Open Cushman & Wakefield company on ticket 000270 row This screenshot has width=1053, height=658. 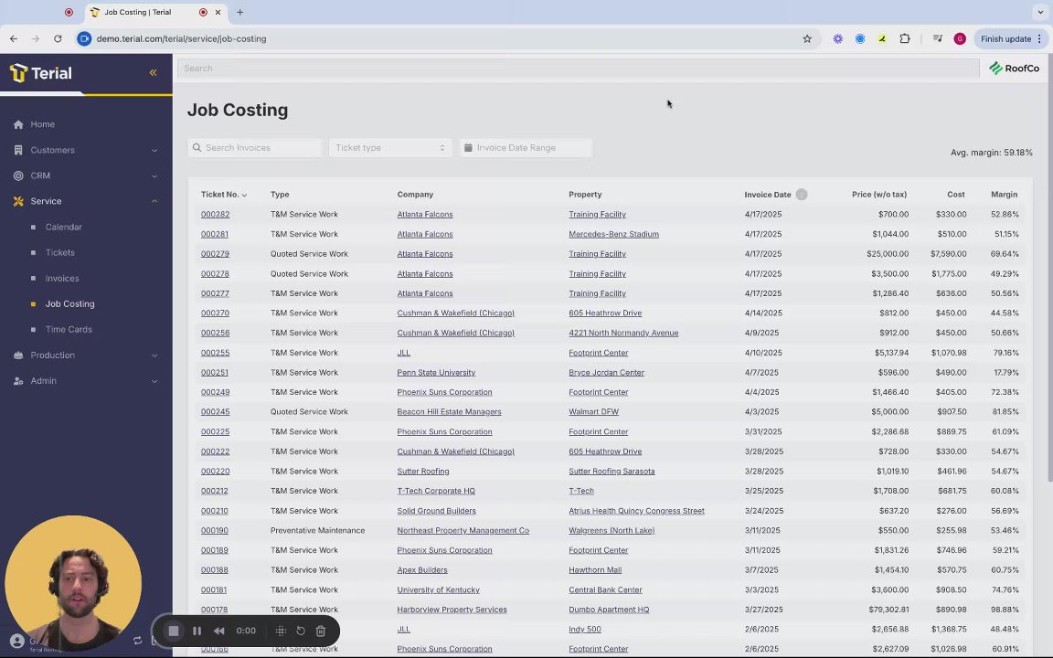[x=455, y=313]
